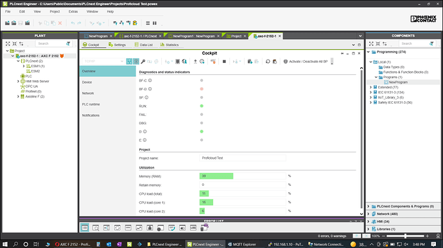Open the File menu
The image size is (443, 248).
[x=8, y=12]
